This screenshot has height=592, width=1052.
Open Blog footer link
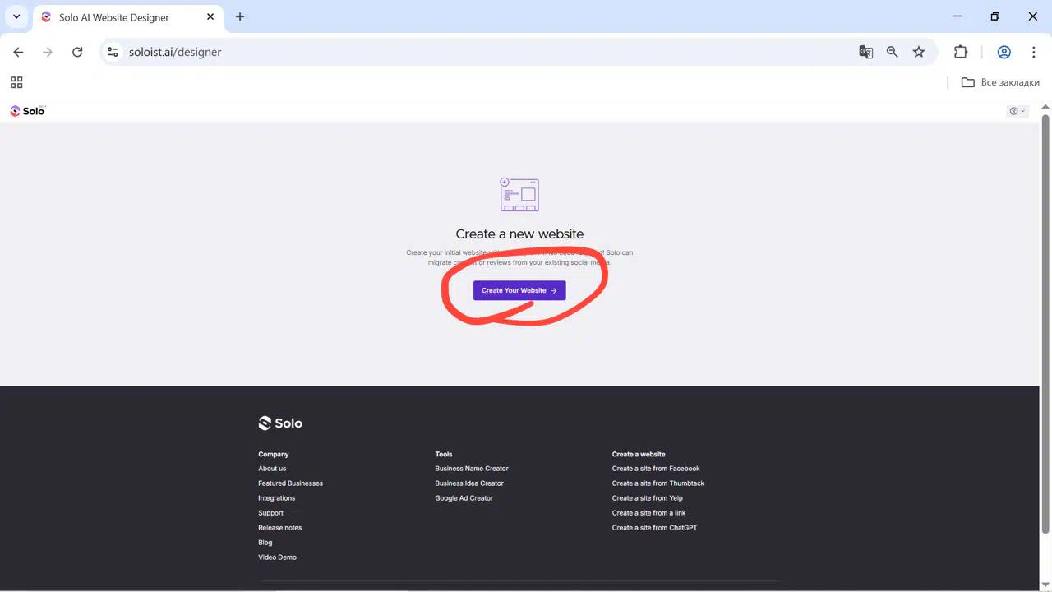(265, 543)
